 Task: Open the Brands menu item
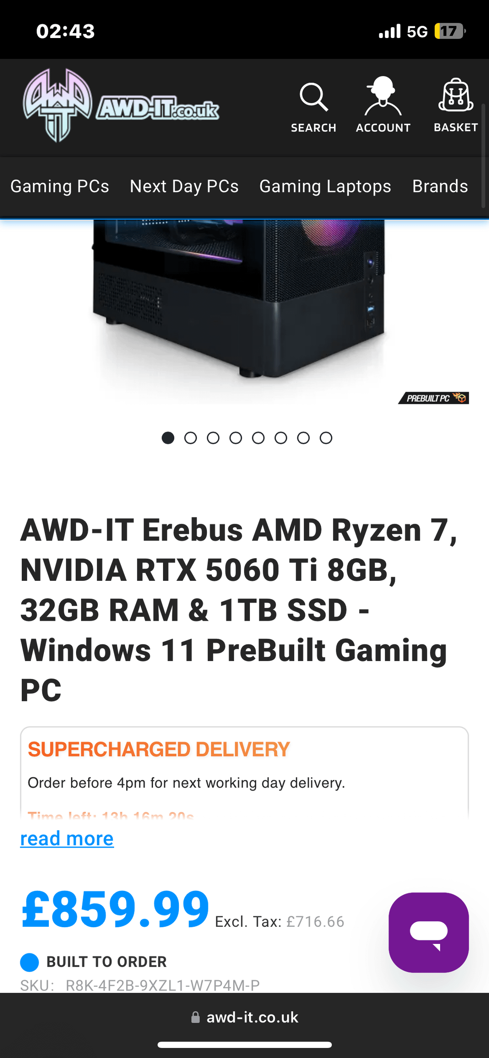pos(440,187)
